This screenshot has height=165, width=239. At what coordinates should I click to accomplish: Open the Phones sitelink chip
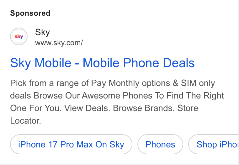(160, 144)
